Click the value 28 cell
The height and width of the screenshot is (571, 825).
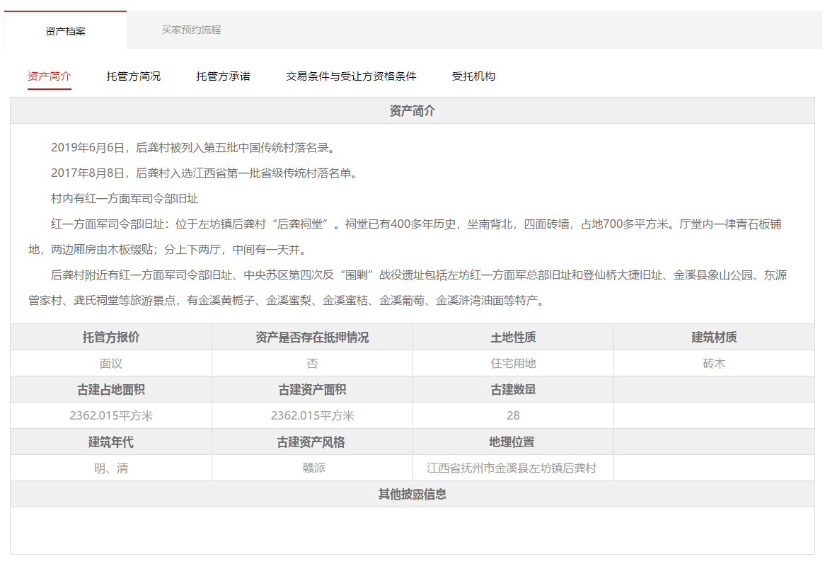pyautogui.click(x=514, y=416)
